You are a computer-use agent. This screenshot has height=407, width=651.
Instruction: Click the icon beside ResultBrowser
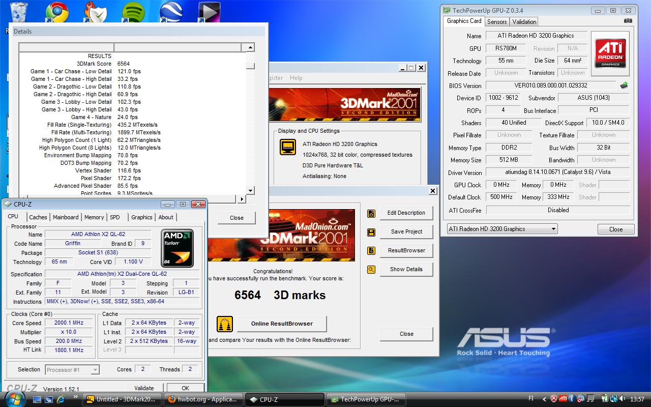(x=371, y=251)
